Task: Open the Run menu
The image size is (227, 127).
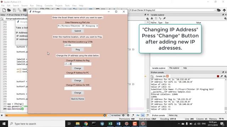Action: tap(32, 6)
